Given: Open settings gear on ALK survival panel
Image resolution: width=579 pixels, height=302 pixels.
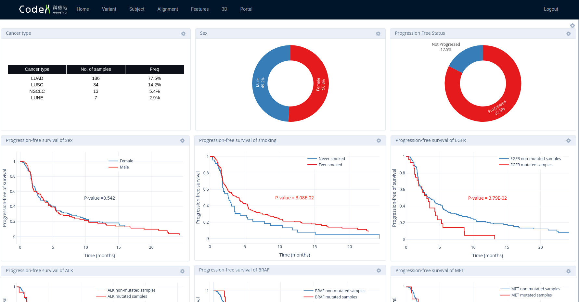Looking at the screenshot, I should pos(182,271).
